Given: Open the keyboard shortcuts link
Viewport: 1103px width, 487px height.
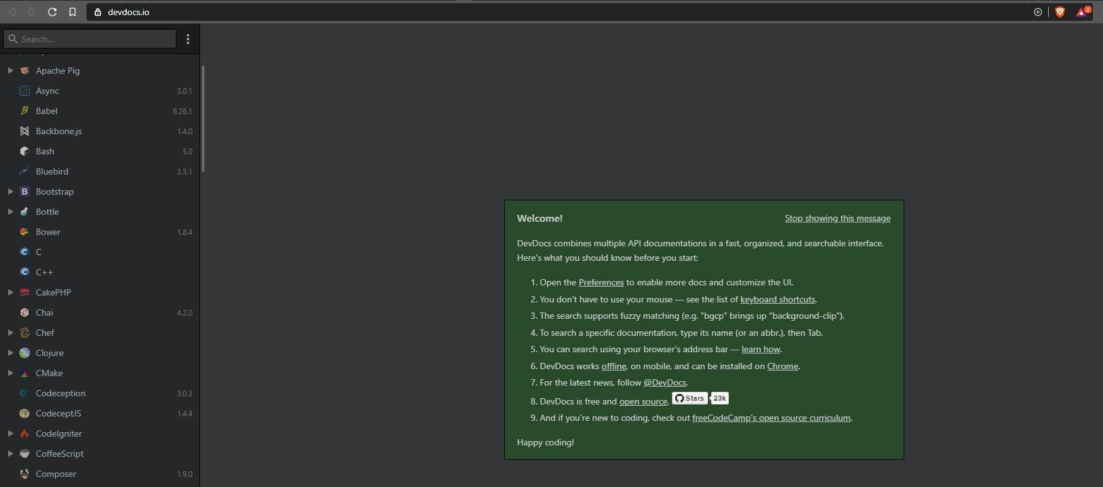Looking at the screenshot, I should pos(777,299).
